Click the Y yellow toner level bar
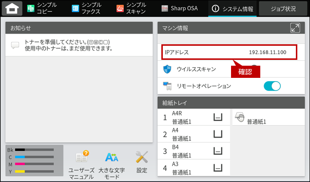This screenshot has height=182, width=310. pyautogui.click(x=35, y=171)
